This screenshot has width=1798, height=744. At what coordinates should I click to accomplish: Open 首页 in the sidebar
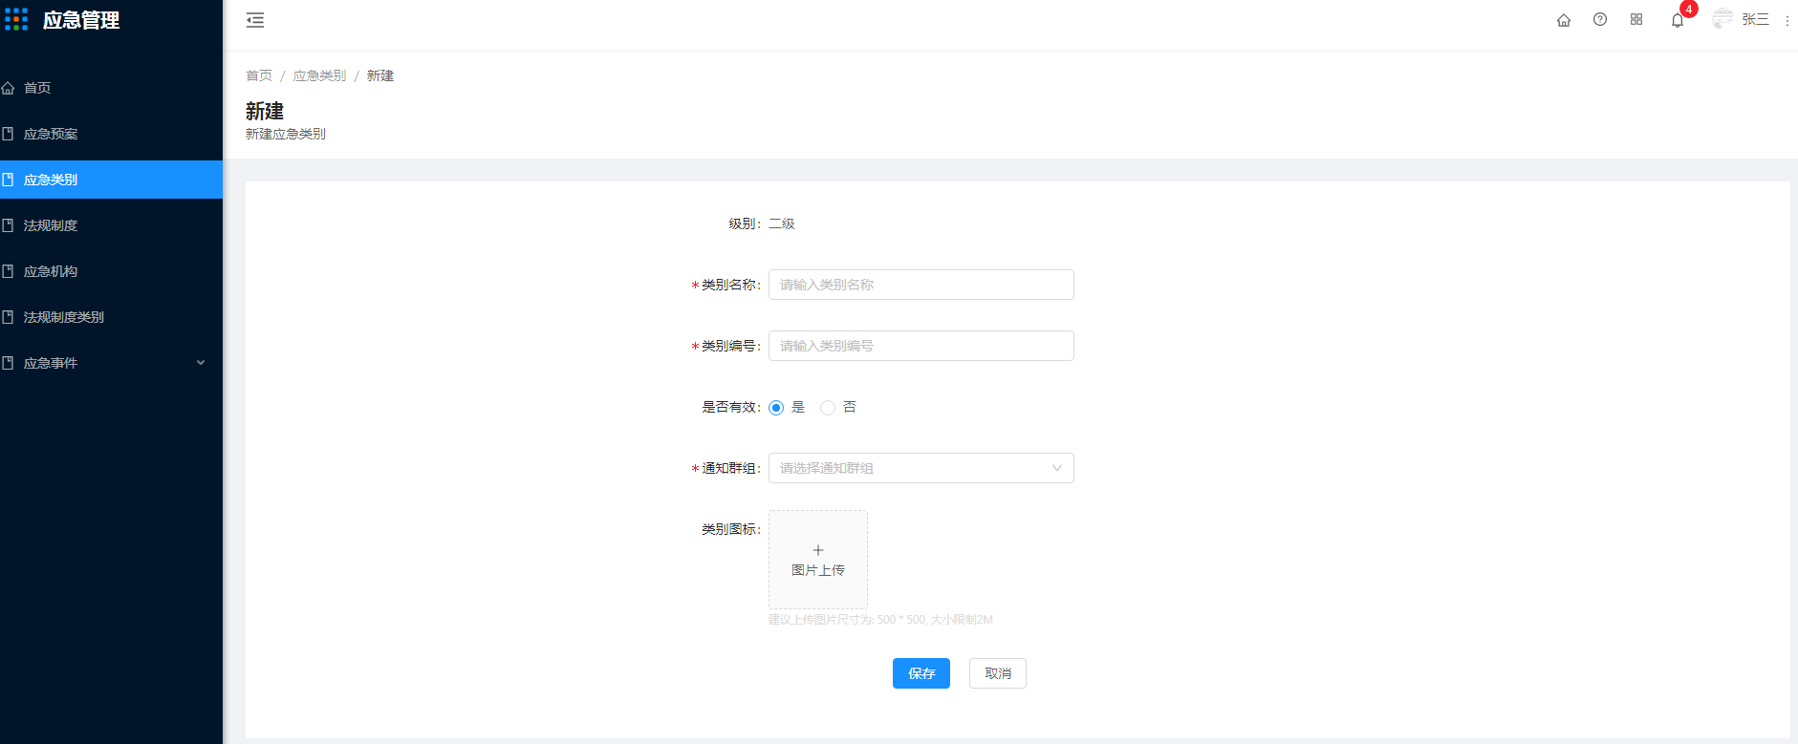pos(111,88)
